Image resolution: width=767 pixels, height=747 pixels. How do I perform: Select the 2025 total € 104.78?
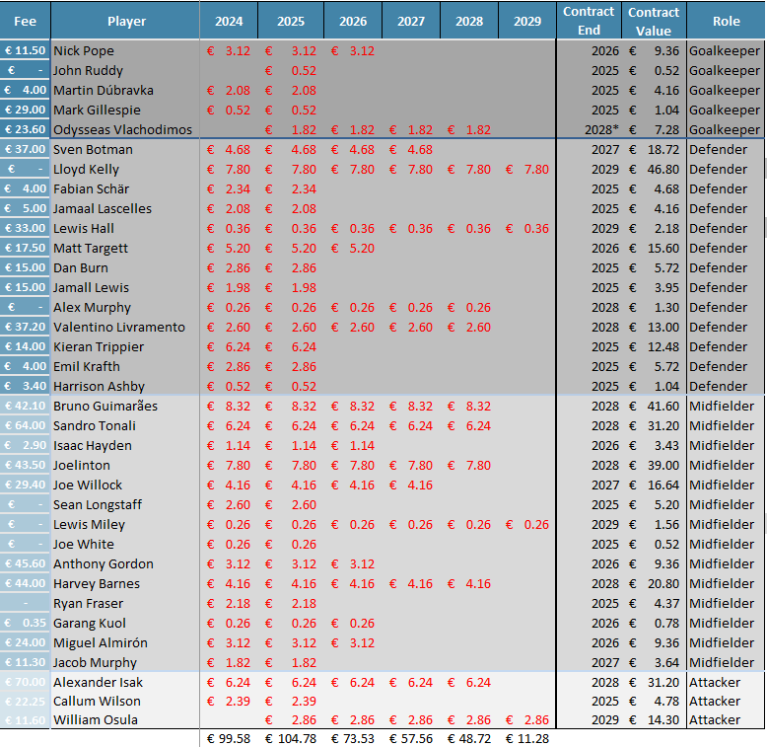(x=291, y=738)
